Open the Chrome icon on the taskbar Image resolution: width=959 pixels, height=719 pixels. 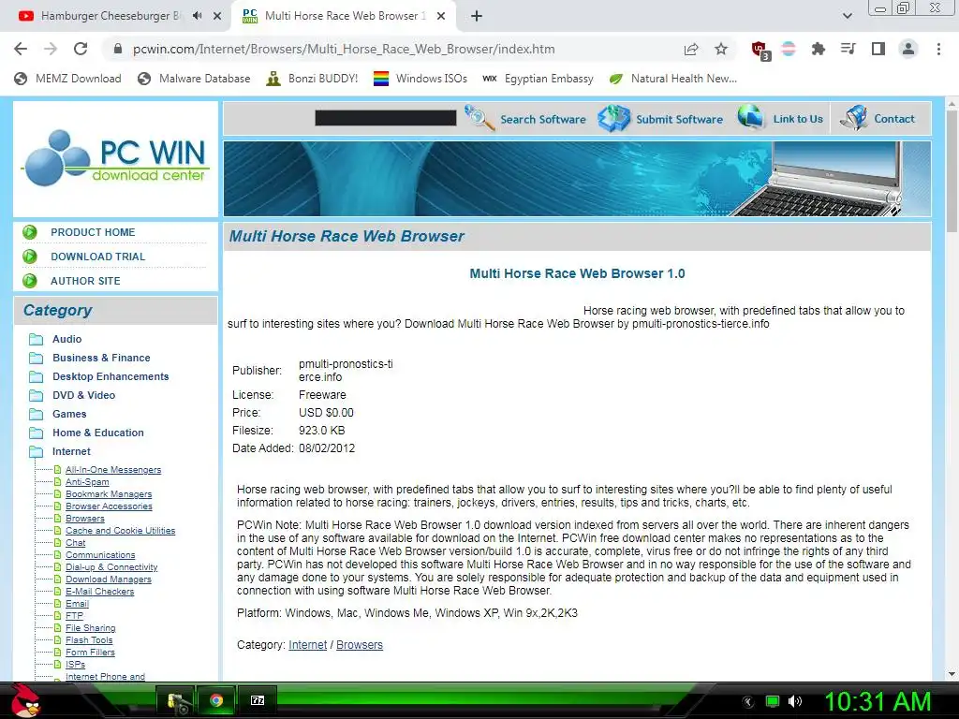(x=216, y=700)
